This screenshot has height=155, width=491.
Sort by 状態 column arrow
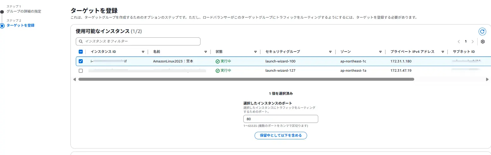[255, 52]
